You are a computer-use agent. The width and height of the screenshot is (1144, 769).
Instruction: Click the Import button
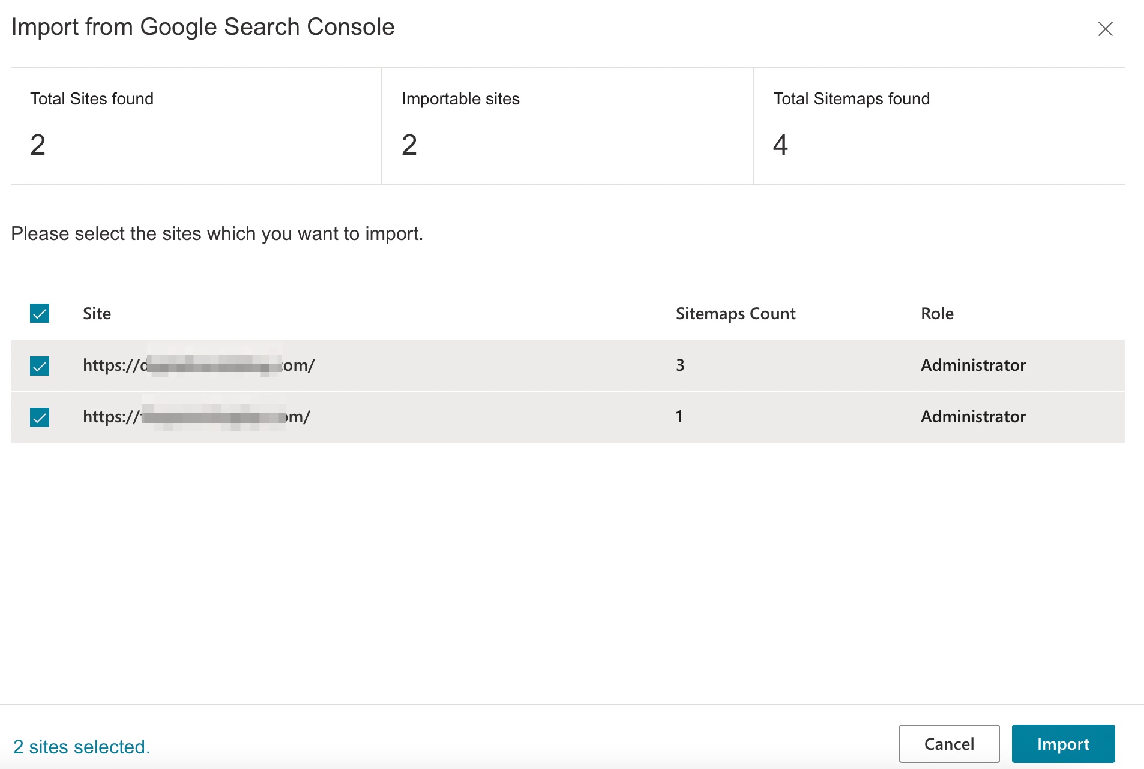point(1063,744)
